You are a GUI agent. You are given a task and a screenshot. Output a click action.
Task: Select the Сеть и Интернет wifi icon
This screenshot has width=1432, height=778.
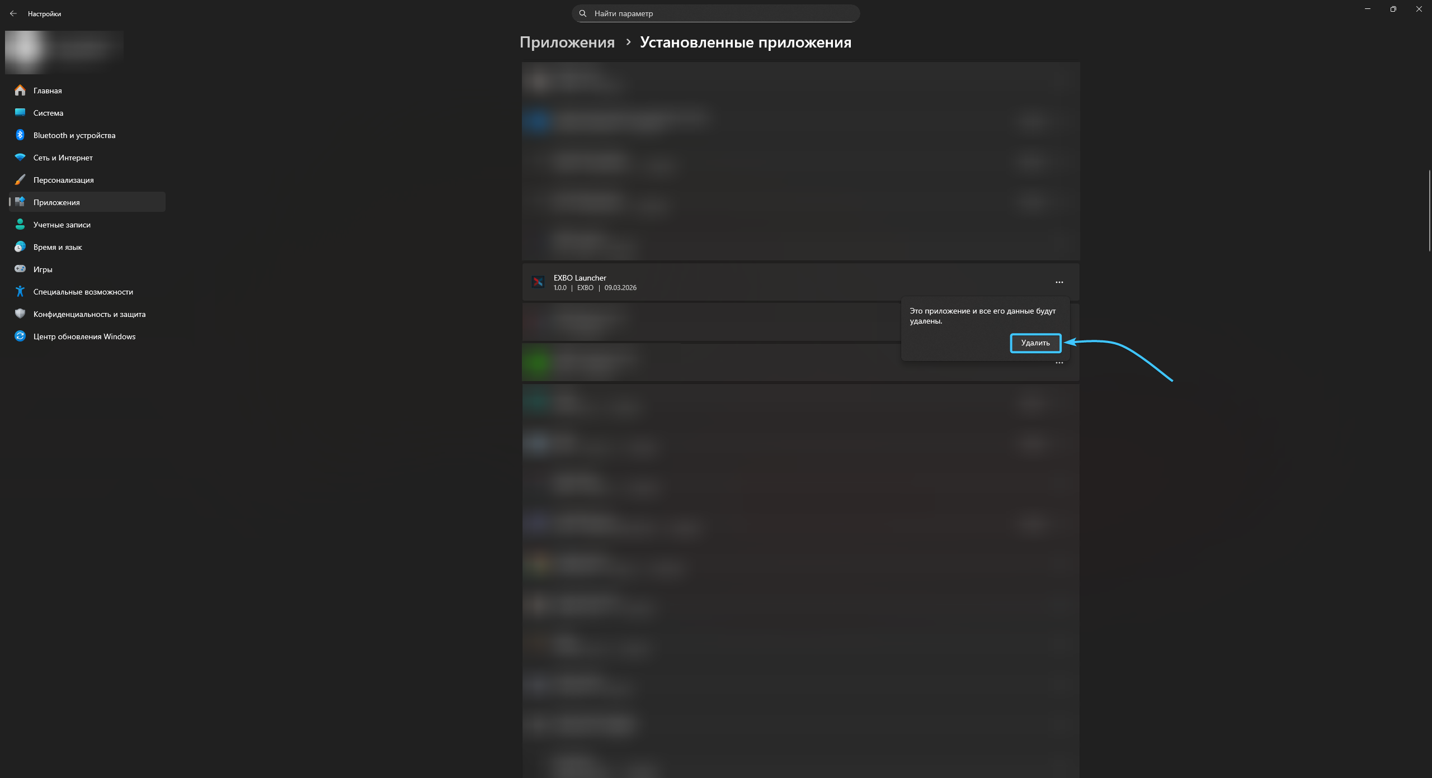coord(20,157)
